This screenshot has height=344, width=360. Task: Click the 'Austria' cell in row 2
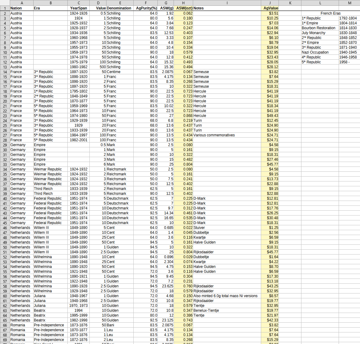click(22, 13)
